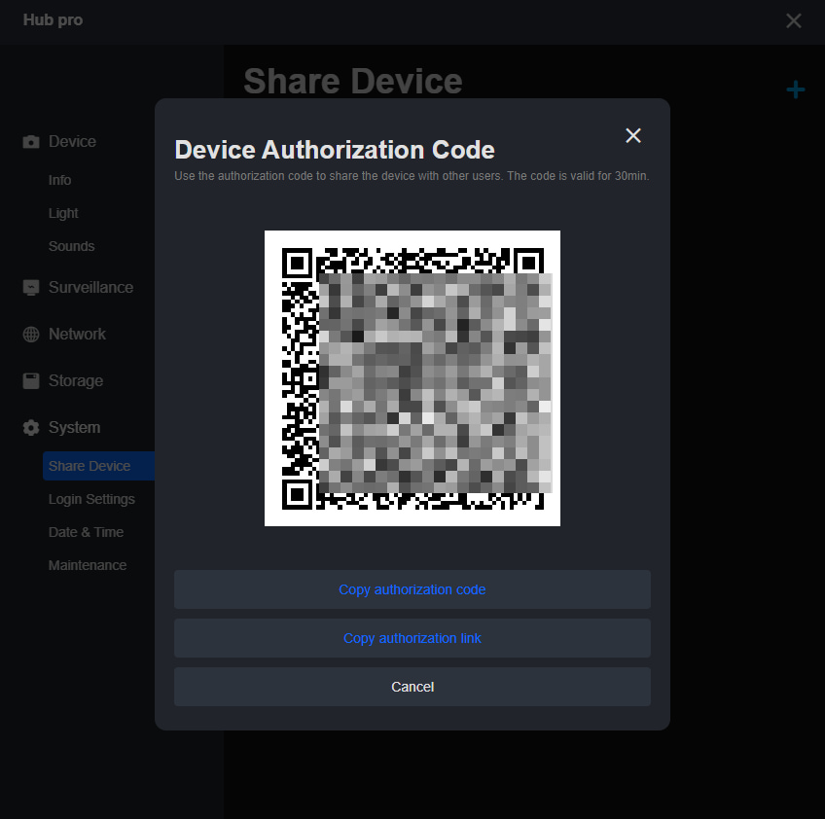The image size is (825, 819).
Task: Close the Hub pro window
Action: pyautogui.click(x=794, y=20)
